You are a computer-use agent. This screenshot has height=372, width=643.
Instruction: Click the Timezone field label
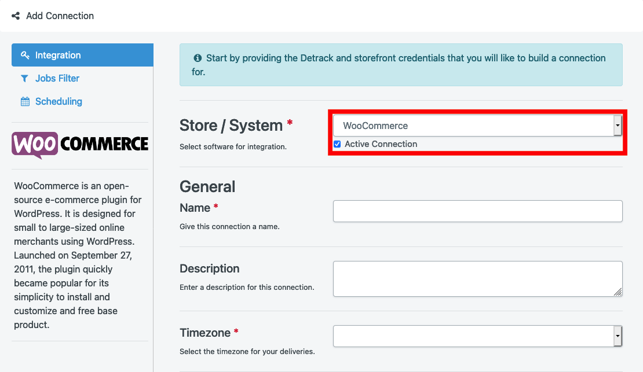click(205, 333)
